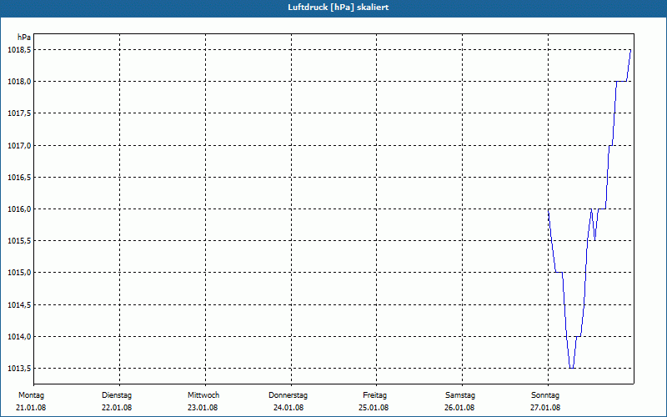667x417 pixels.
Task: Click the 1016,5 axis value
Action: 19,177
